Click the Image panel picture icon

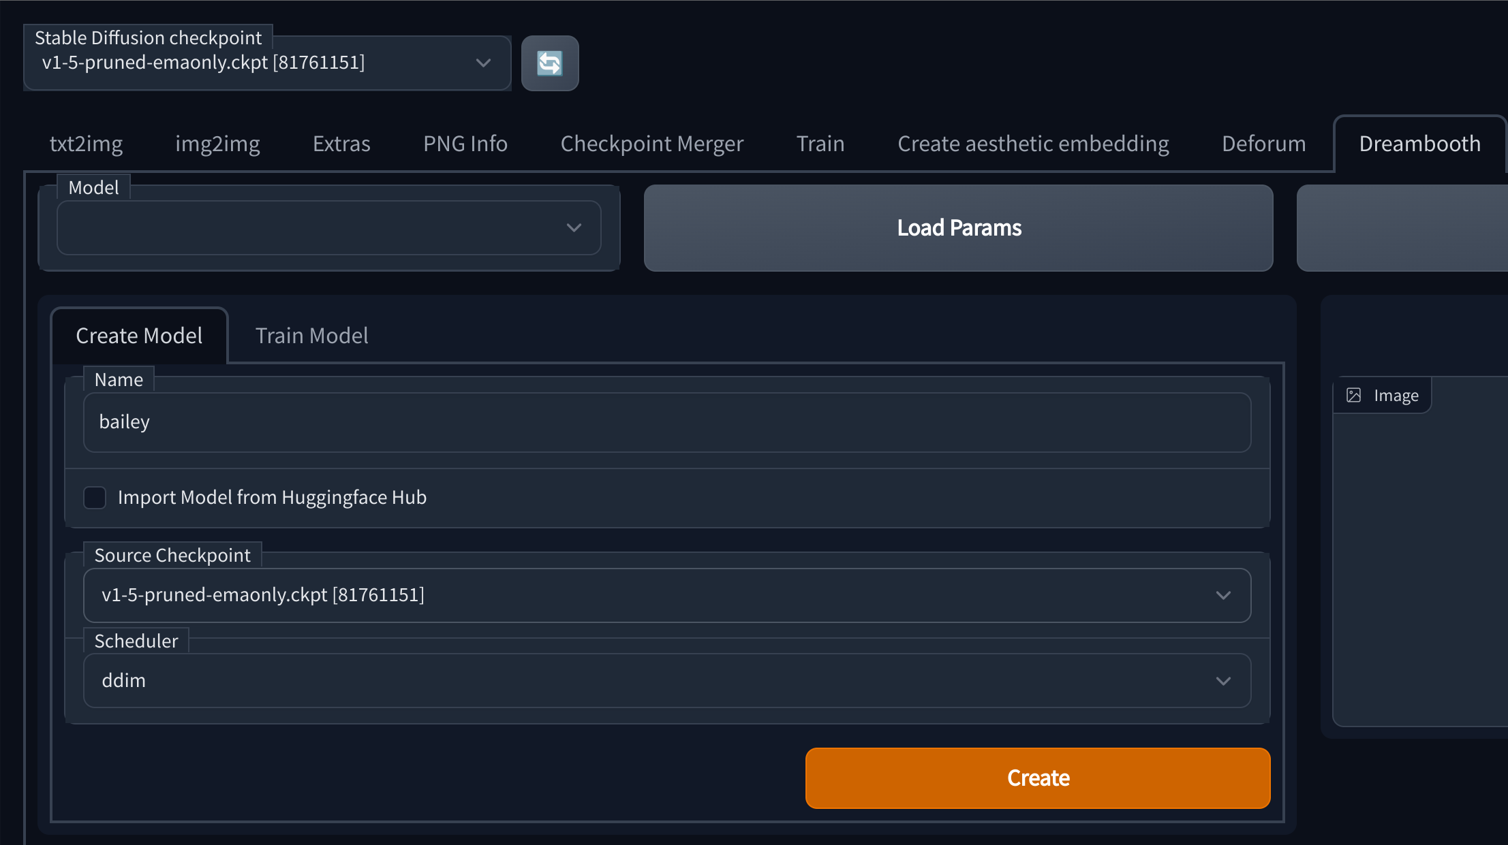point(1353,395)
